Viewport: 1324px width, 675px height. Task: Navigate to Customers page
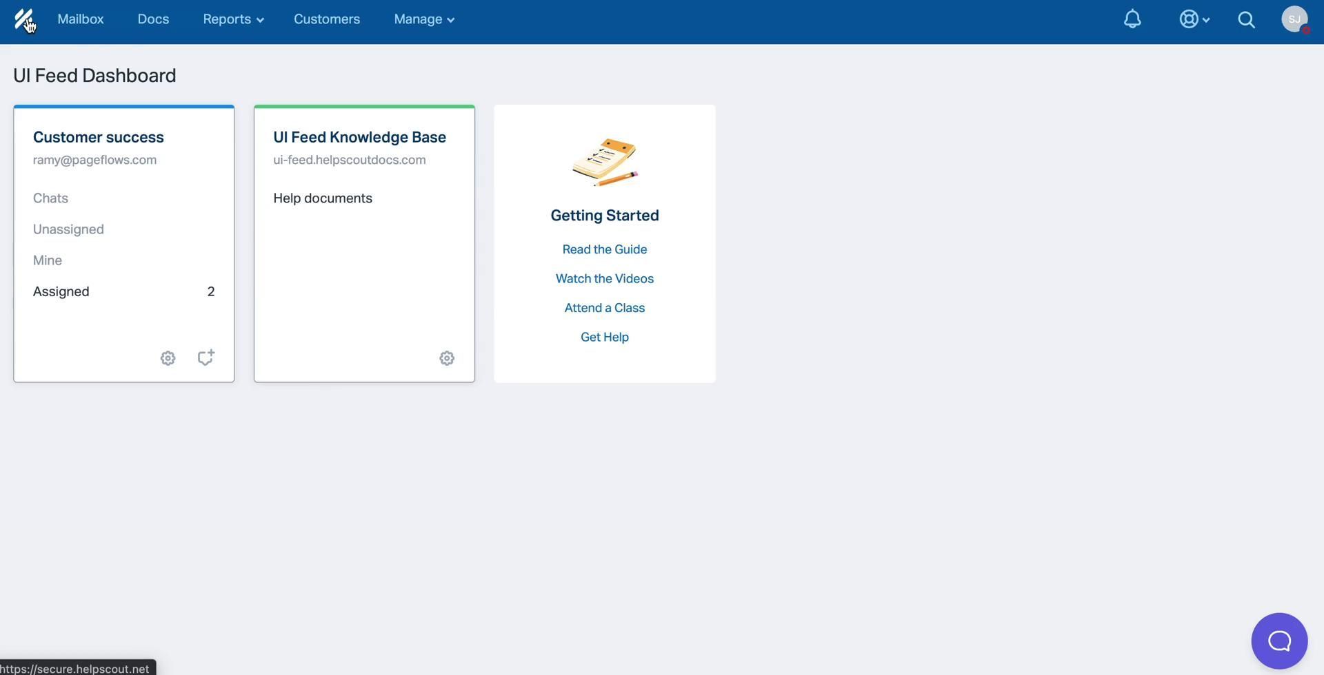(x=327, y=19)
